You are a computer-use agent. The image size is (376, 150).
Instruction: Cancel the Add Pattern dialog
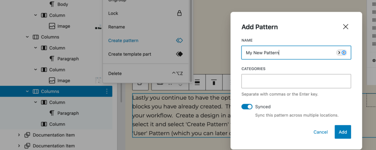pyautogui.click(x=321, y=132)
